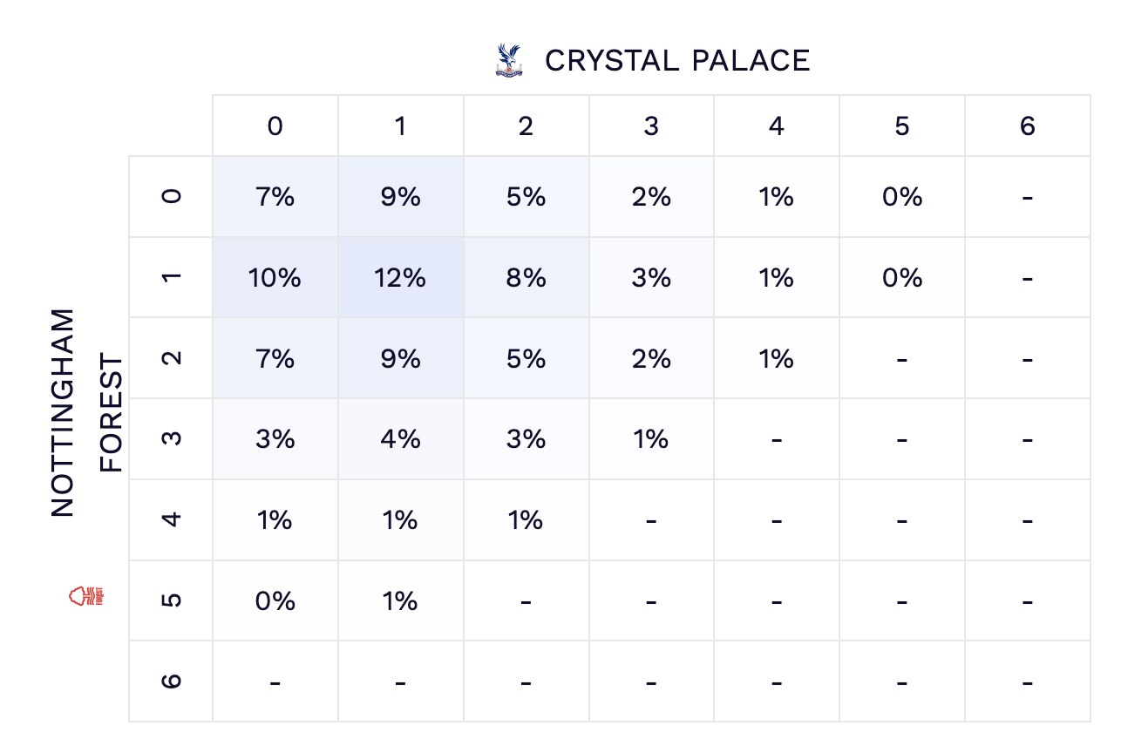1121x746 pixels.
Task: Click the 4% probability cell
Action: coord(400,439)
